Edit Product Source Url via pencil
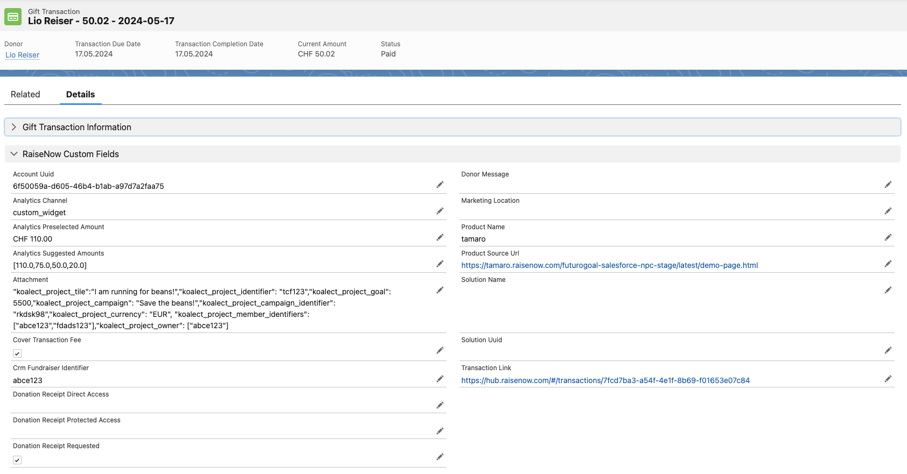Image resolution: width=907 pixels, height=474 pixels. 888,264
